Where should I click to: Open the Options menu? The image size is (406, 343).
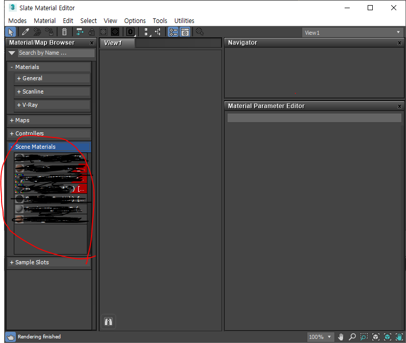(x=135, y=21)
